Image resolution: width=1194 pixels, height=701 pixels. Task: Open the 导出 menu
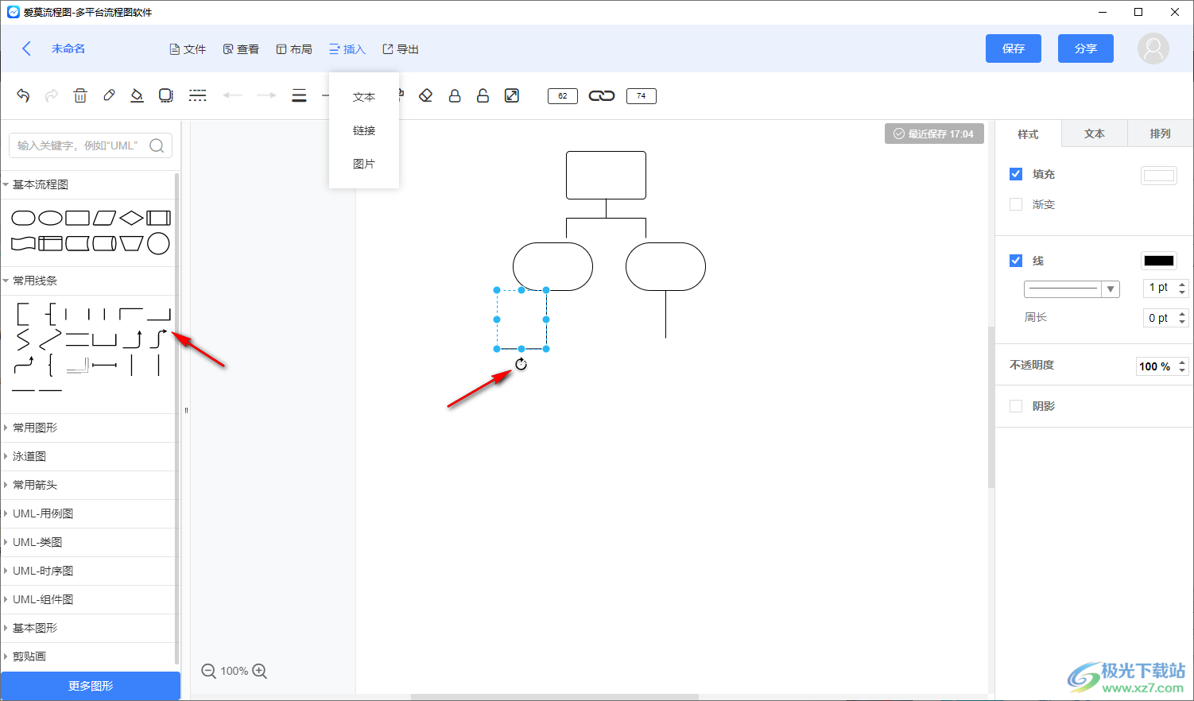pos(401,49)
